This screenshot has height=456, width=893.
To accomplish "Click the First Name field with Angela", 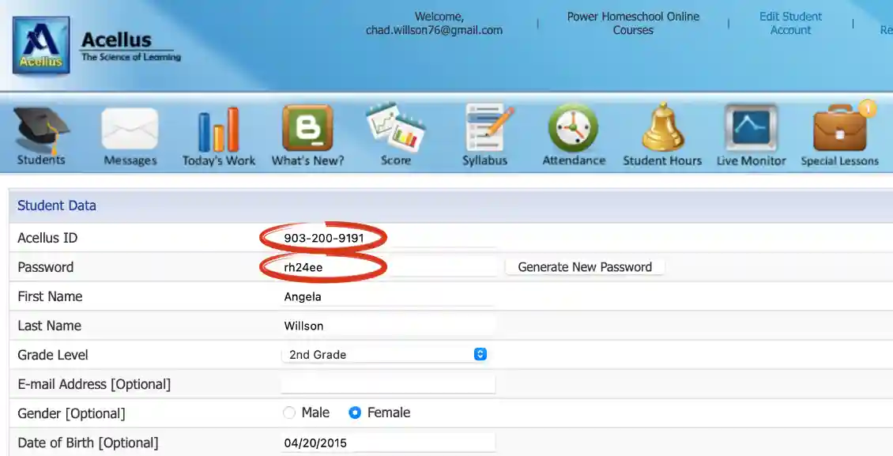I will pyautogui.click(x=388, y=296).
